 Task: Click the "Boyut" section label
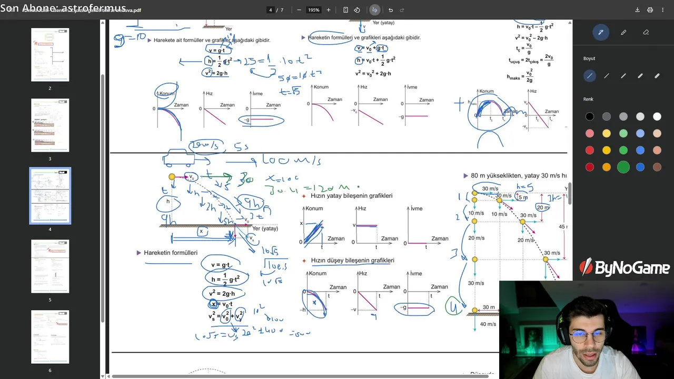point(589,58)
